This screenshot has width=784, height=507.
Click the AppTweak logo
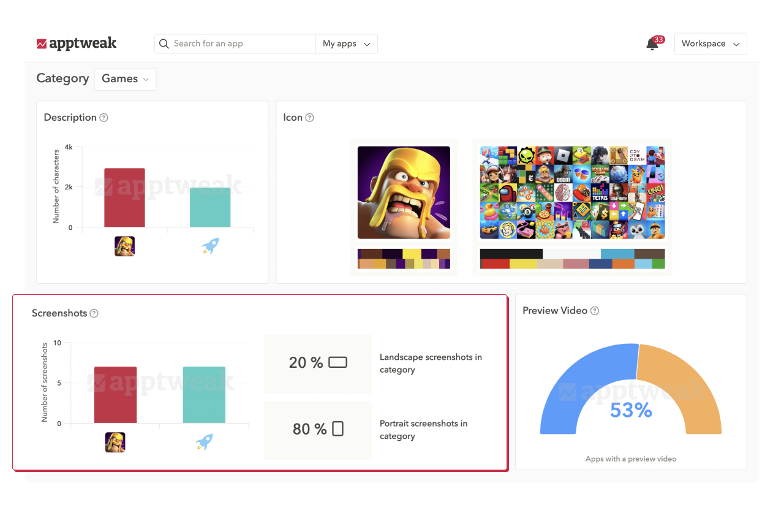(77, 44)
